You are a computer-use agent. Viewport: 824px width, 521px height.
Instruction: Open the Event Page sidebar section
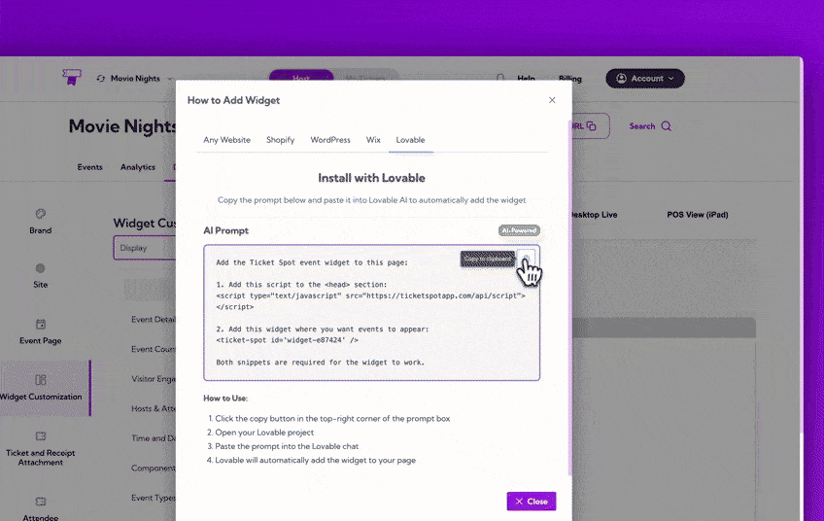tap(41, 331)
